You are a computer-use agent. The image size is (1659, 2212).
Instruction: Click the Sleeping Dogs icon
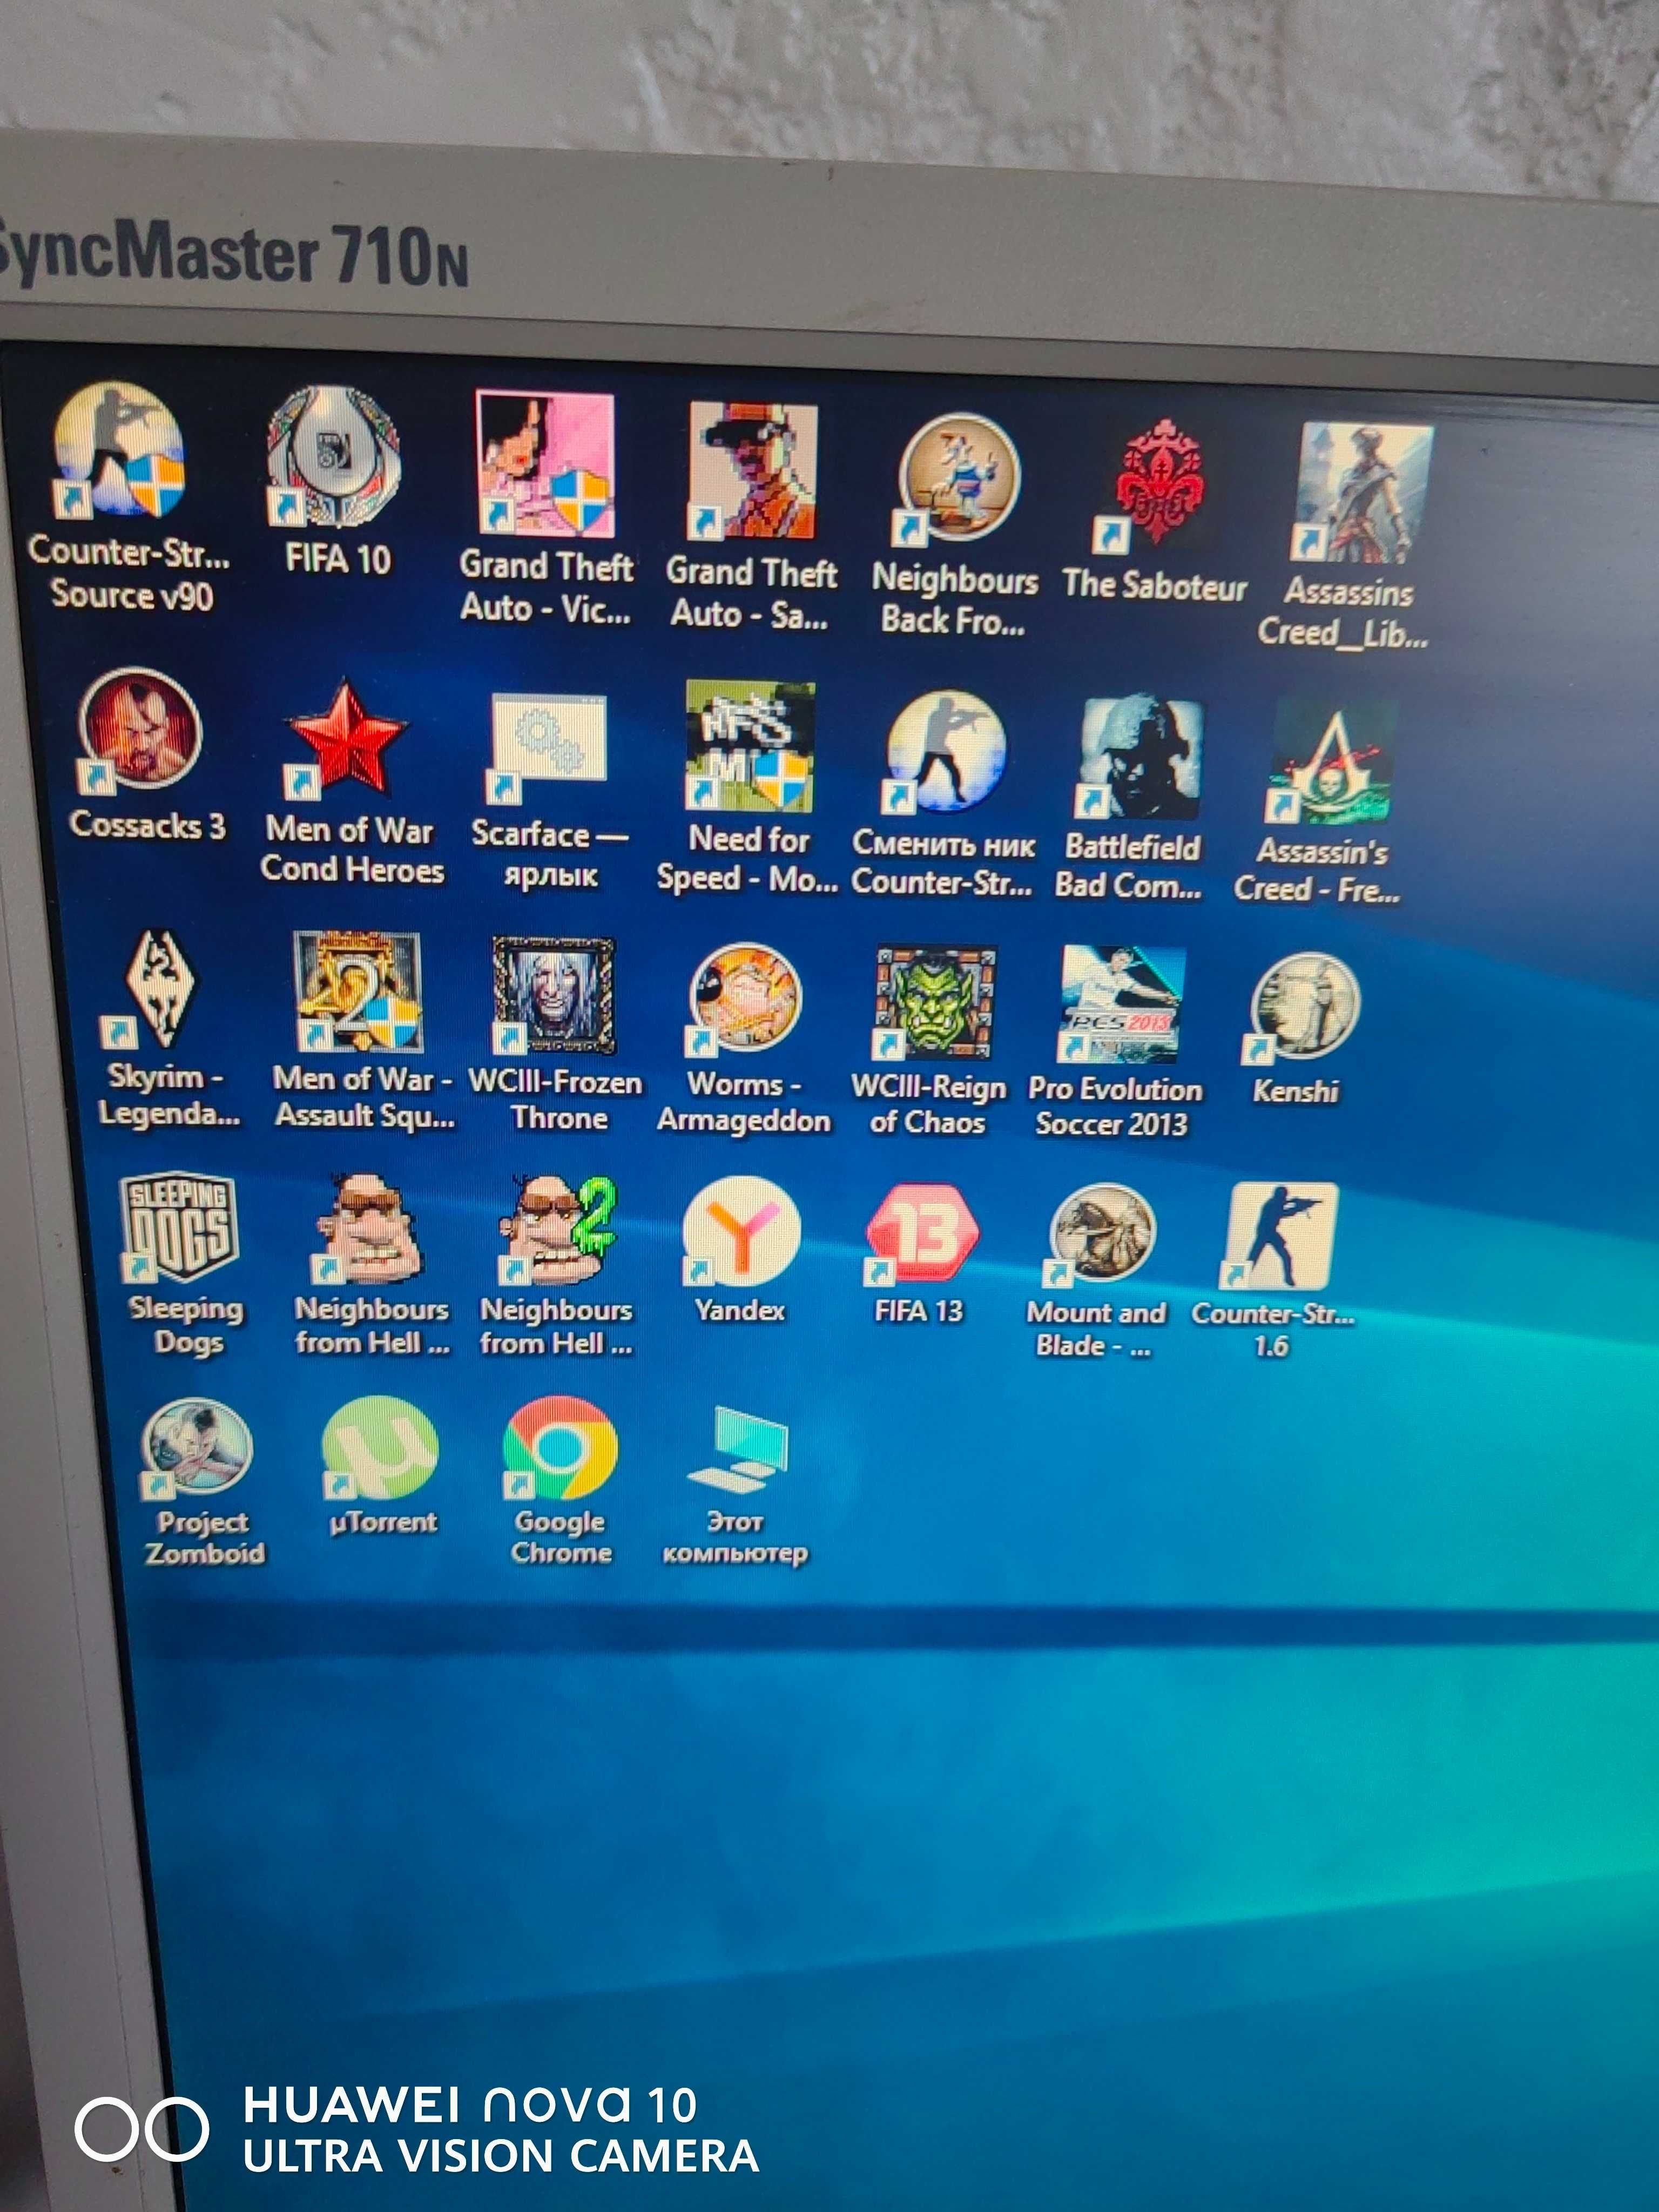[x=180, y=1227]
